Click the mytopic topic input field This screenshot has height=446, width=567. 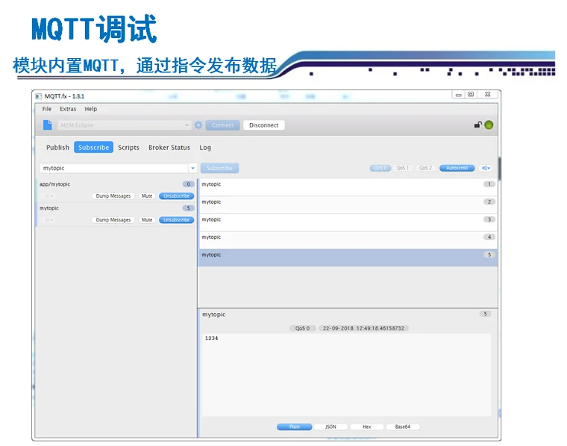(114, 168)
